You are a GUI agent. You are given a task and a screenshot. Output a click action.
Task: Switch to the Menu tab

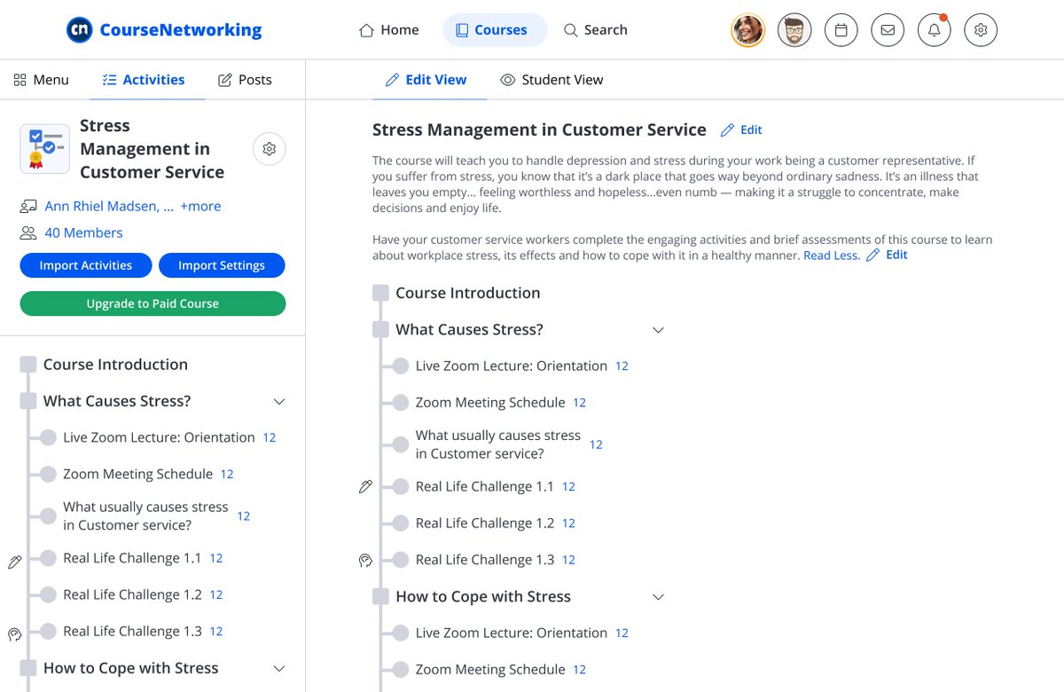point(41,80)
